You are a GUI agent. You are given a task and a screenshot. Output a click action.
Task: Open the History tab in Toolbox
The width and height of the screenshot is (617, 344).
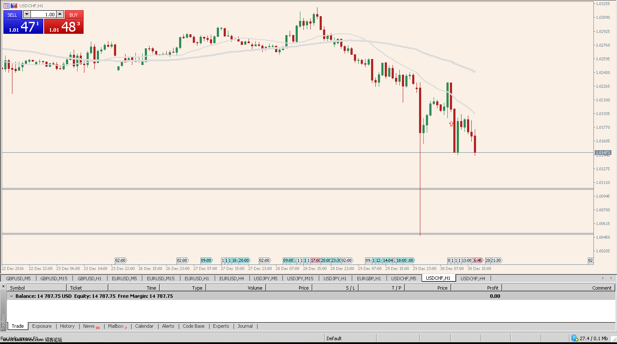click(67, 326)
